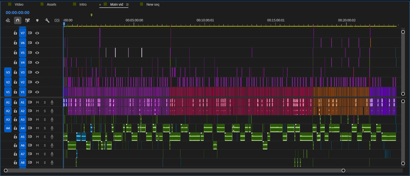Mute track A6
410x176 pixels.
[x=37, y=145]
